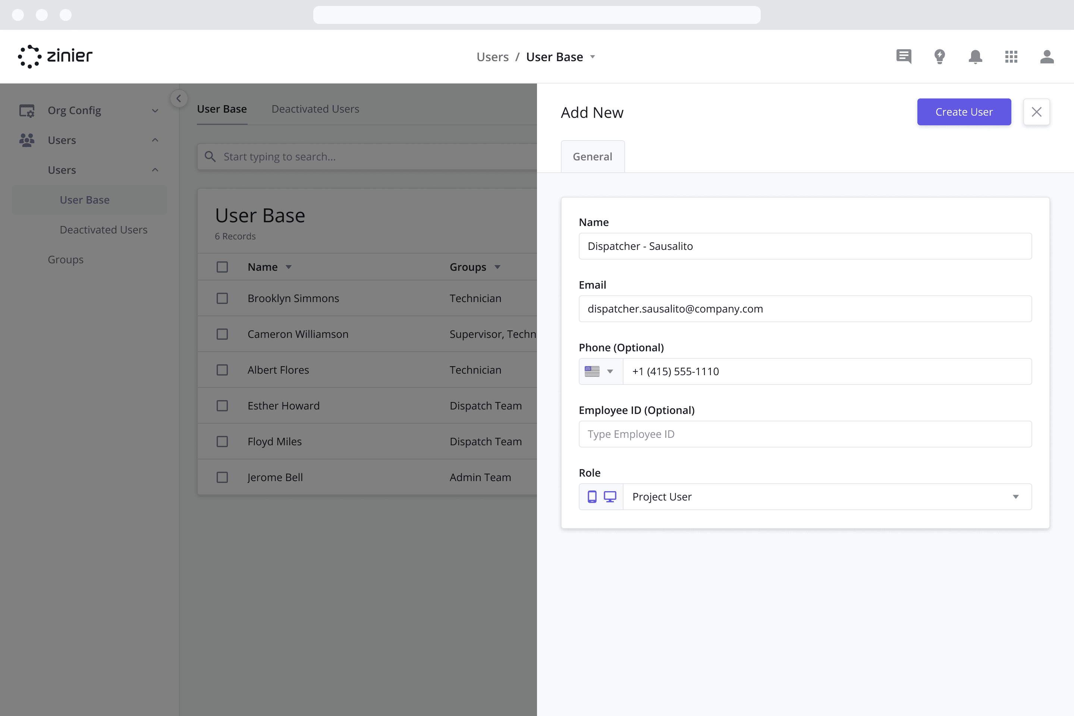Click the name Albert Flores
The image size is (1074, 716).
(278, 370)
